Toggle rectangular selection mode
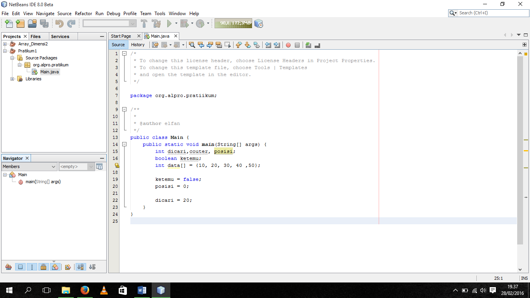Screen dimensions: 530x298 pyautogui.click(x=227, y=45)
